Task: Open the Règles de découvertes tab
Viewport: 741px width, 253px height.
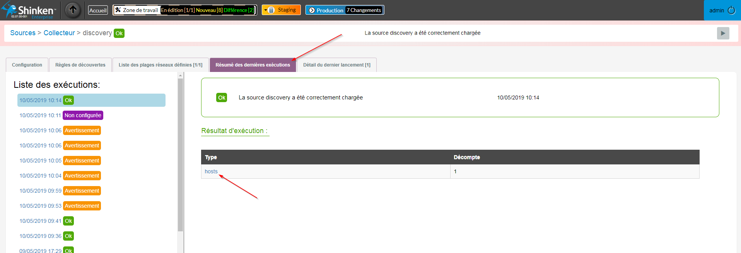Action: (x=80, y=65)
